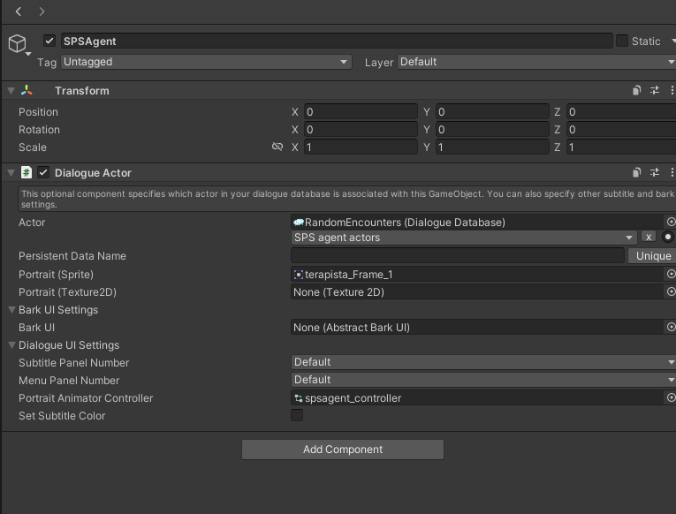This screenshot has height=514, width=676.
Task: Click the Dialogue Actor component title
Action: coord(93,173)
